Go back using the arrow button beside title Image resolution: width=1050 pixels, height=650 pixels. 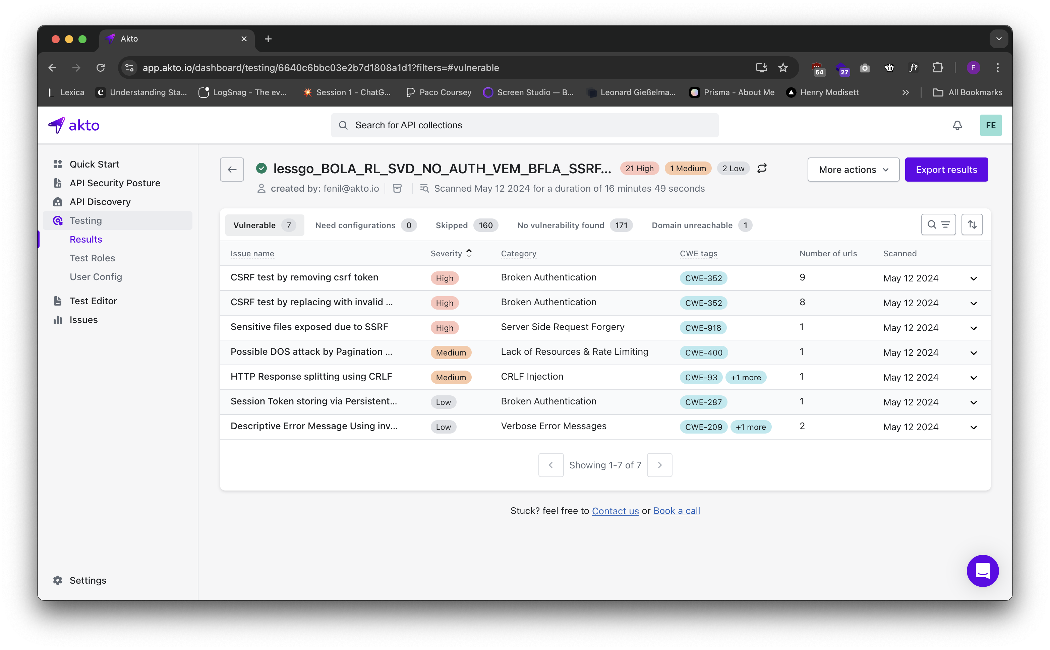tap(232, 170)
